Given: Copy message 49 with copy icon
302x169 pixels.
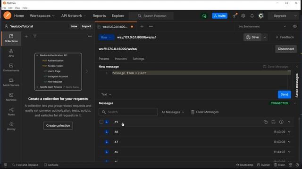Looking at the screenshot, I should pyautogui.click(x=266, y=122).
